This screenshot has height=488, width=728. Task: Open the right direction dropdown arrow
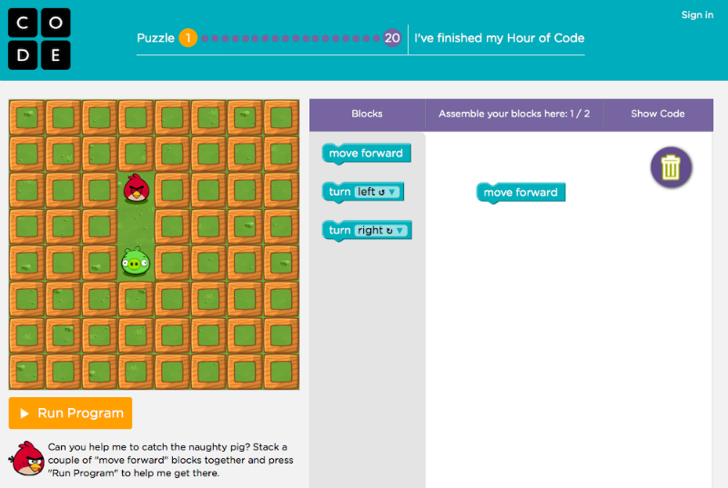click(399, 230)
